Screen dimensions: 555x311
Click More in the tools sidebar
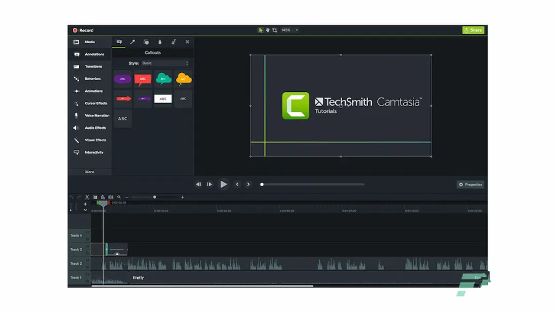pos(90,172)
